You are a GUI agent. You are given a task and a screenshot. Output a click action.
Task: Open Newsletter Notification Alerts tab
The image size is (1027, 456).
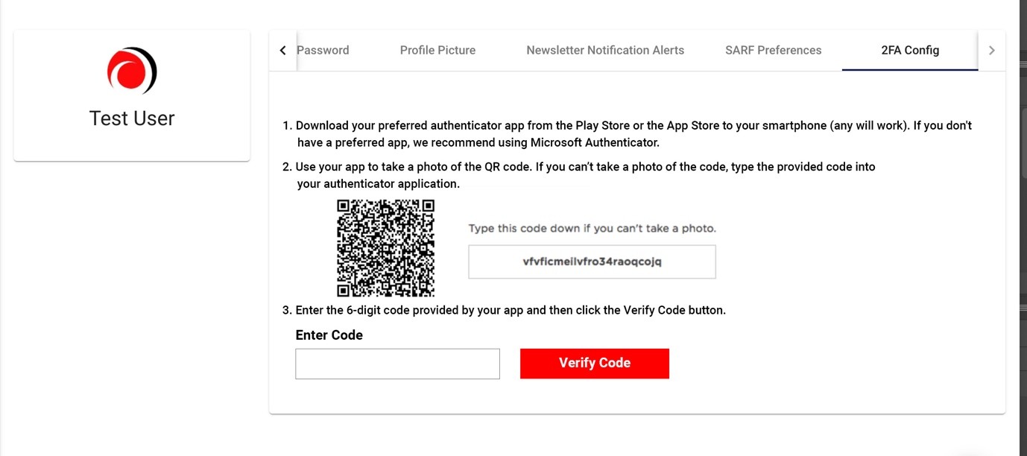[x=605, y=51]
